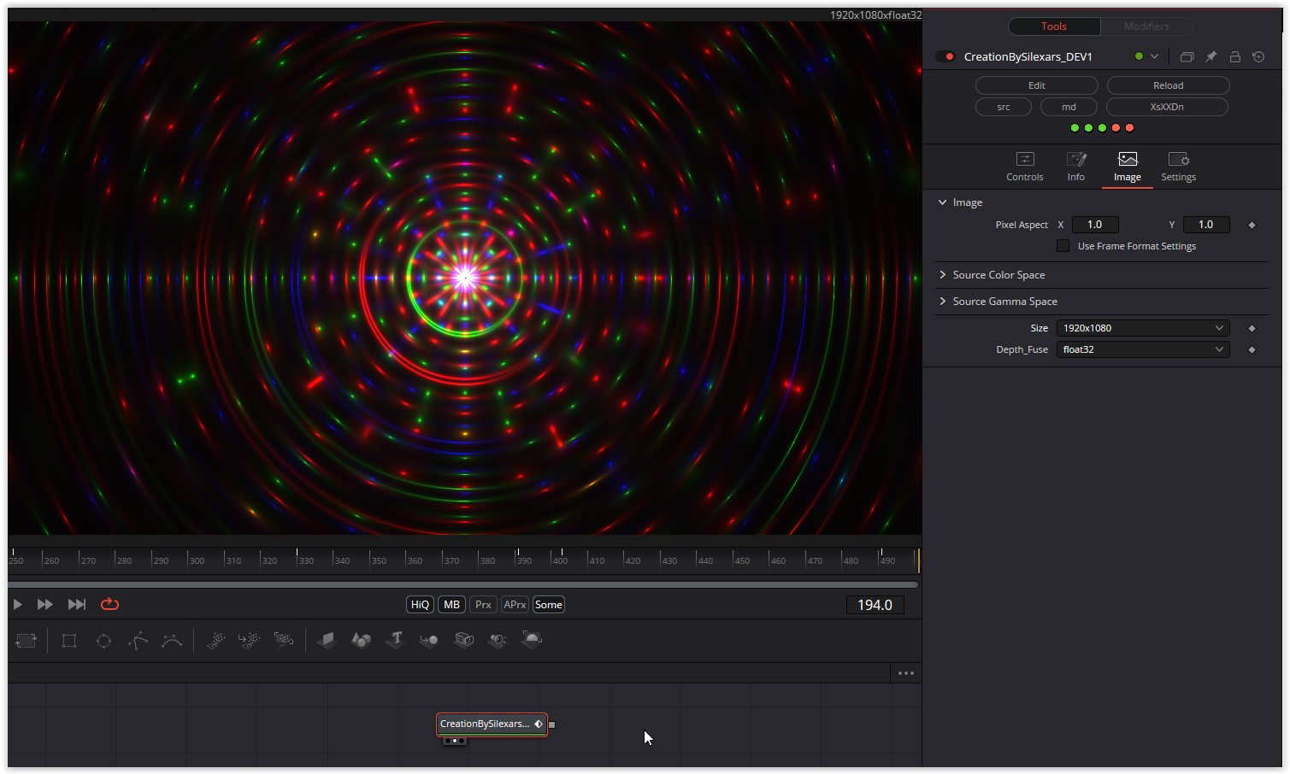Click the Pixel Aspect X value field

pos(1095,225)
